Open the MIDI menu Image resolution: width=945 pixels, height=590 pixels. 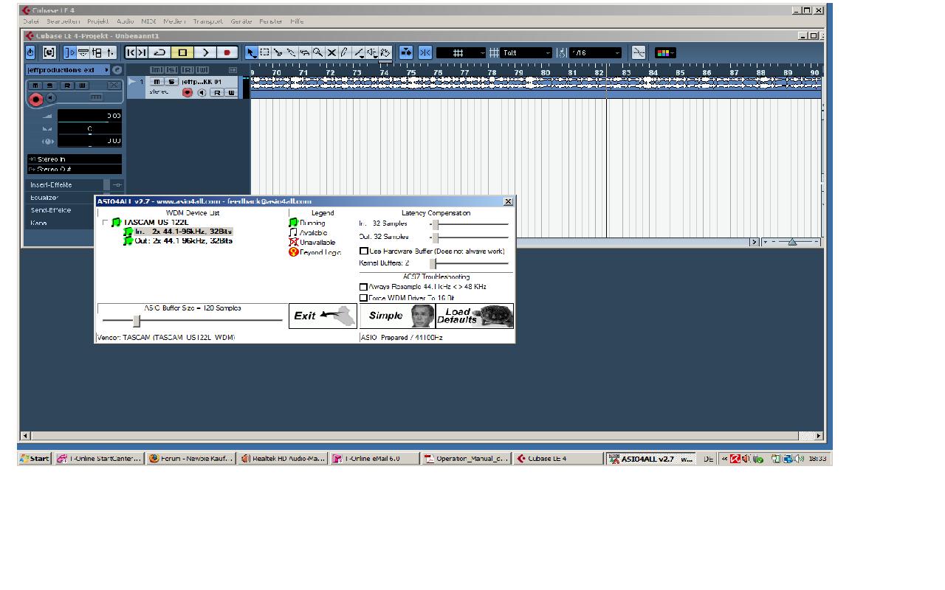[x=148, y=21]
